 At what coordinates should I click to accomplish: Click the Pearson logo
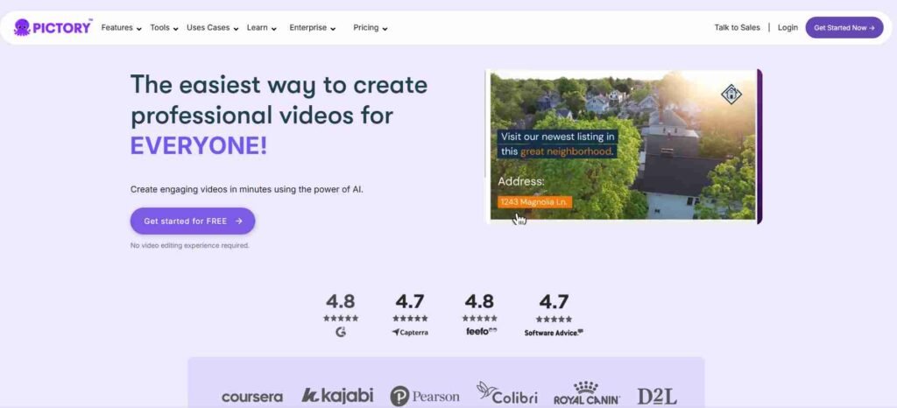[x=425, y=396]
